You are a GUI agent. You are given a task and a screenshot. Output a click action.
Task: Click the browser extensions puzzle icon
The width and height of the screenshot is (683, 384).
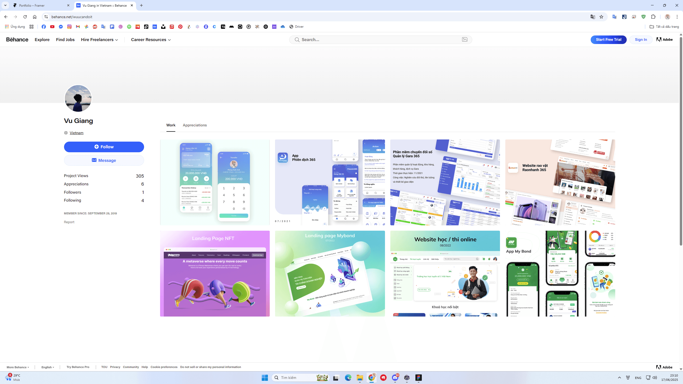coord(653,17)
